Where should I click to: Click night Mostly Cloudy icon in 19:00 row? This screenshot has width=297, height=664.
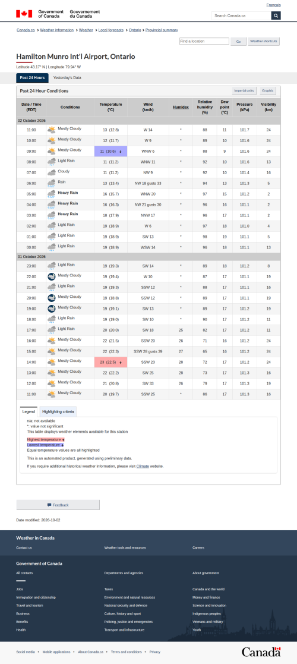point(52,309)
